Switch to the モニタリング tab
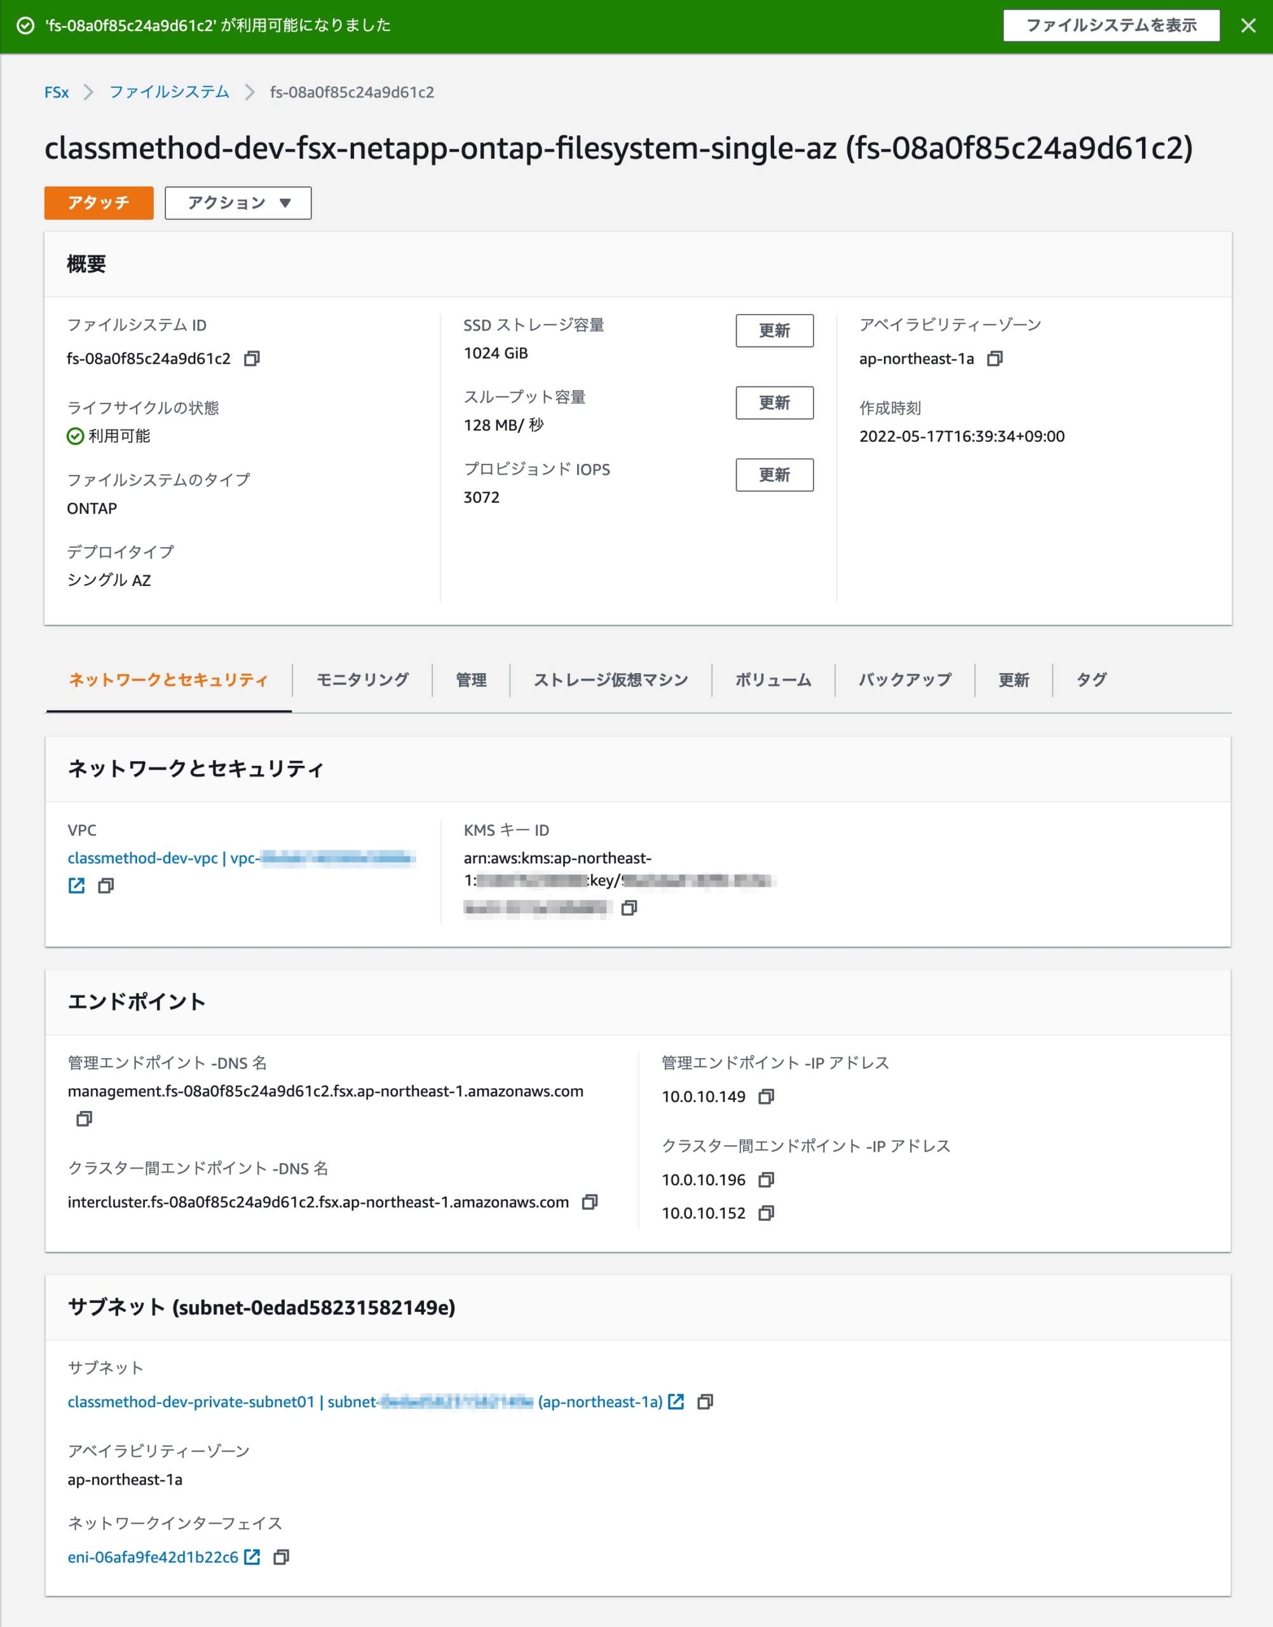The height and width of the screenshot is (1627, 1273). [x=362, y=680]
